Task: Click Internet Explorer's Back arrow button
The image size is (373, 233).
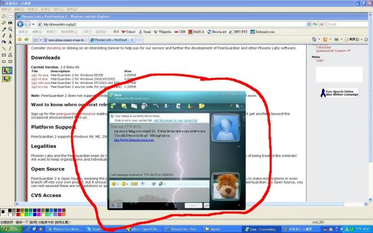Action: [20, 24]
